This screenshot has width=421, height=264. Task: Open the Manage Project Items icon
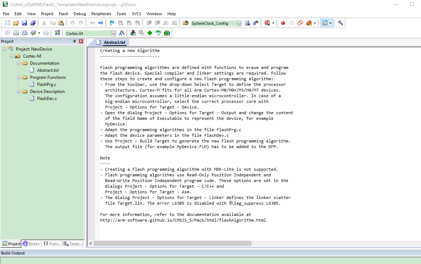(x=133, y=33)
